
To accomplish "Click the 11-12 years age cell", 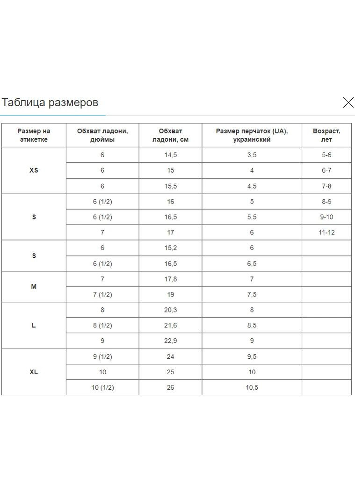I will click(326, 232).
